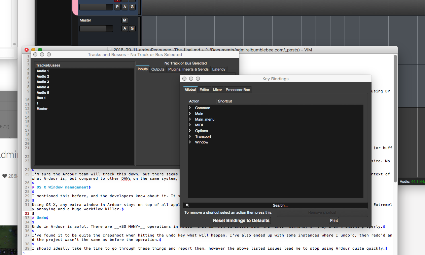The height and width of the screenshot is (255, 425).
Task: Click the Master track gain fader
Action: [x=96, y=29]
